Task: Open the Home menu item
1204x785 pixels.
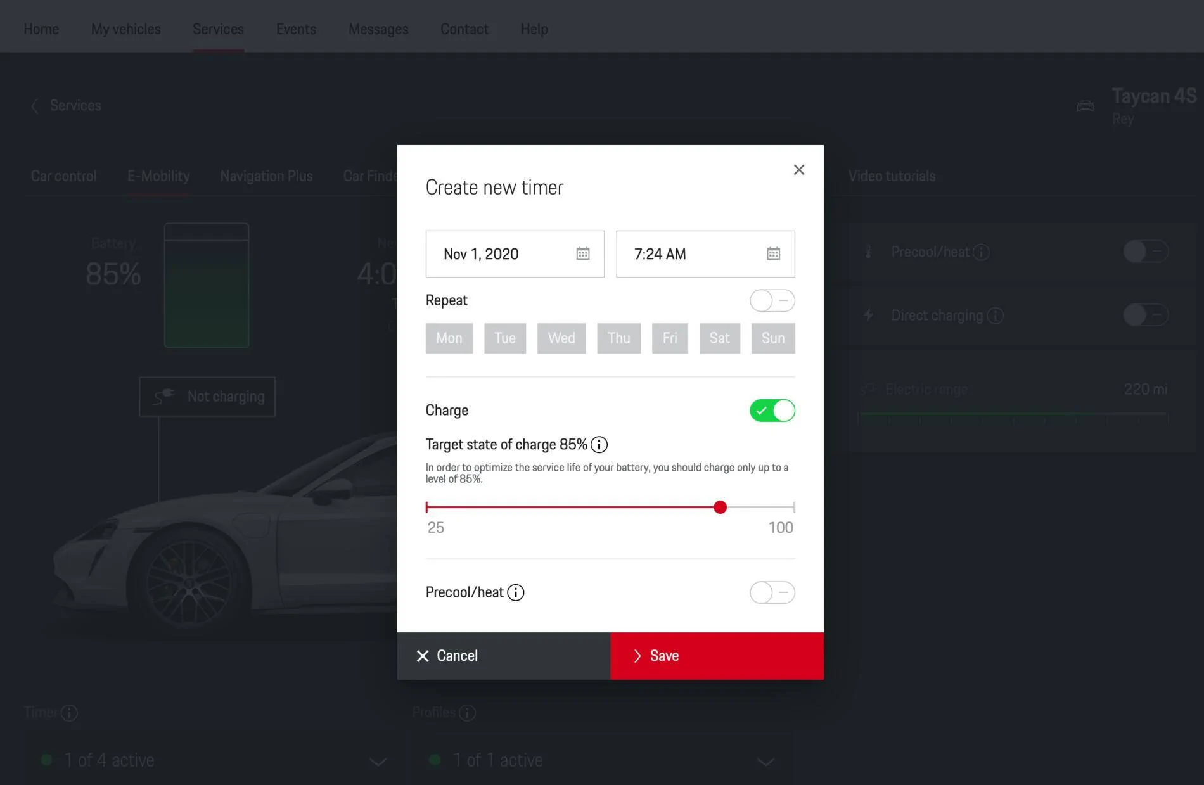Action: pyautogui.click(x=41, y=29)
